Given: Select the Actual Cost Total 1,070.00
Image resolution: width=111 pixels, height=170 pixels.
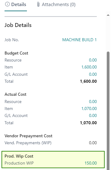Looking at the screenshot, I should tap(88, 123).
